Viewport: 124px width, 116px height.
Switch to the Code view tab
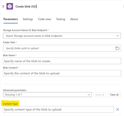[45, 19]
